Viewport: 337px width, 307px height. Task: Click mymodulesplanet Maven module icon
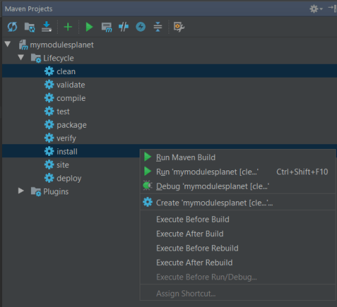pyautogui.click(x=23, y=45)
